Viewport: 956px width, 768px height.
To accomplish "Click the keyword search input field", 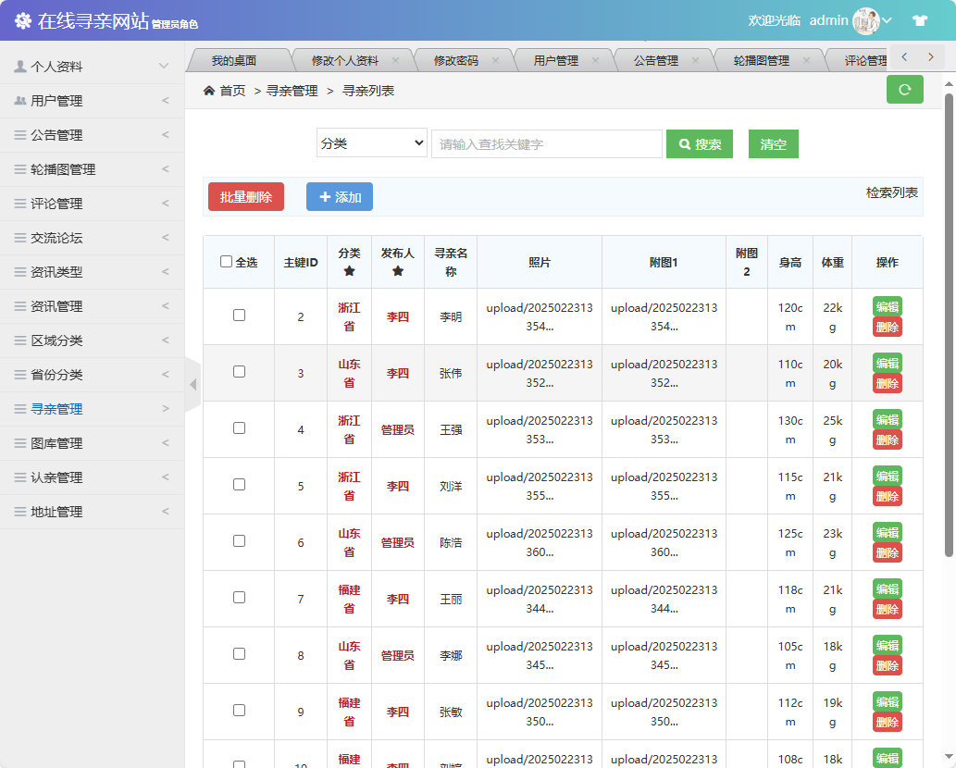I will (546, 143).
